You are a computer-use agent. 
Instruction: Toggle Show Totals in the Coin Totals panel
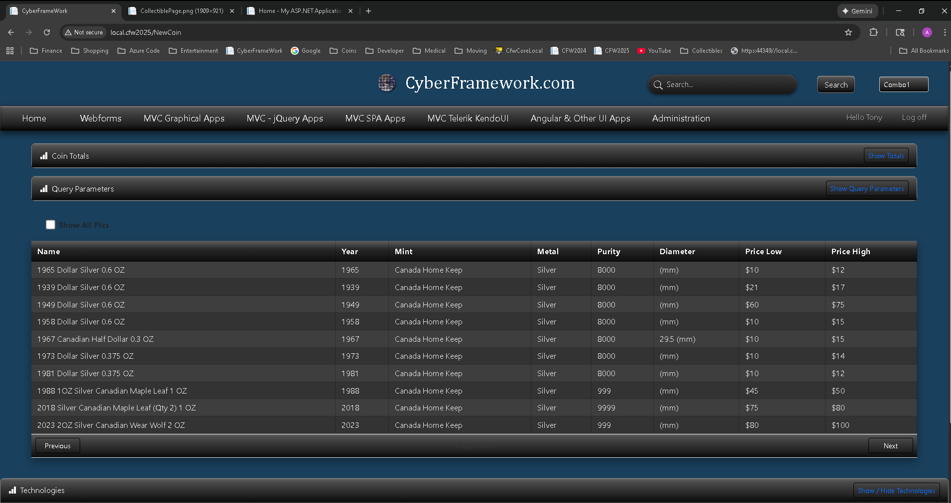[x=886, y=155]
